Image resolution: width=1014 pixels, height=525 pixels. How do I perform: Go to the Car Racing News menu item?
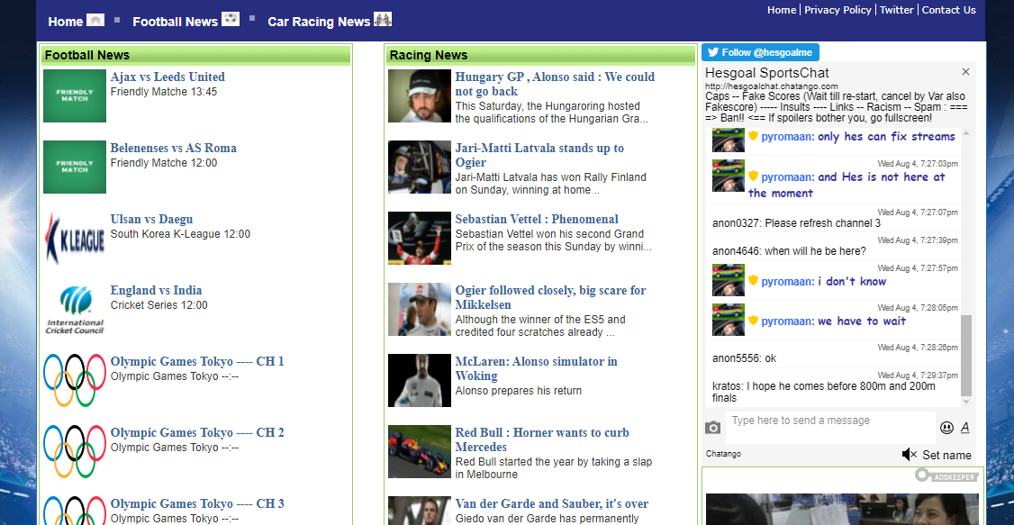[319, 22]
